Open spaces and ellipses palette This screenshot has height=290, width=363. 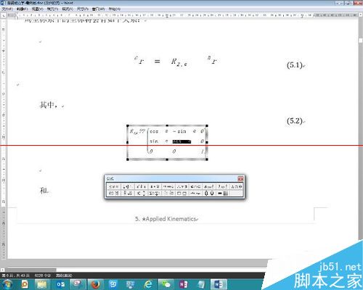(128, 186)
